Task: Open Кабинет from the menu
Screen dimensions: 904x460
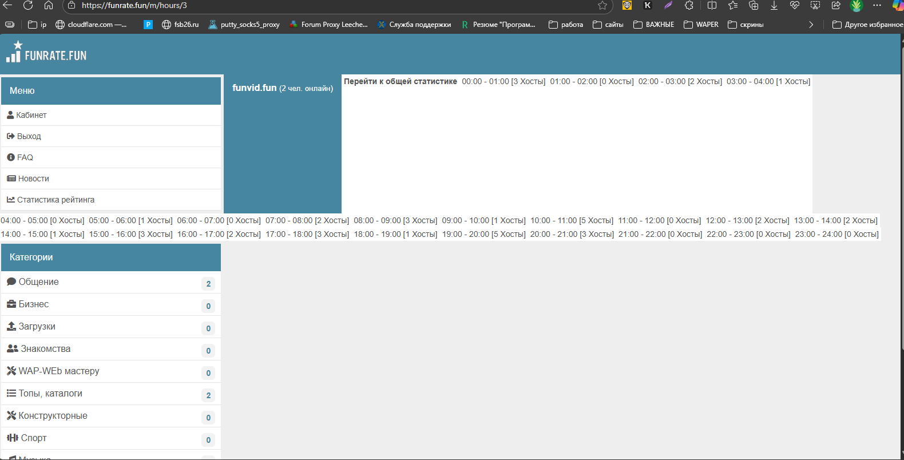Action: tap(31, 115)
